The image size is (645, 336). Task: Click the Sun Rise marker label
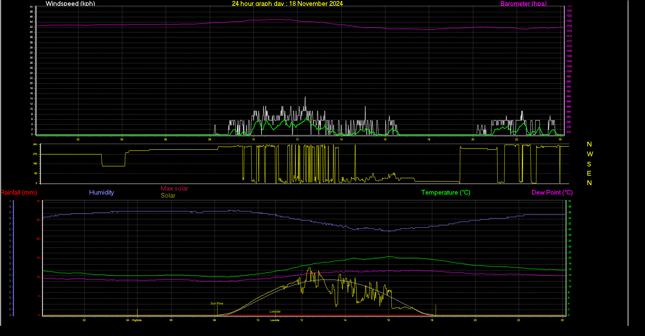(x=217, y=303)
